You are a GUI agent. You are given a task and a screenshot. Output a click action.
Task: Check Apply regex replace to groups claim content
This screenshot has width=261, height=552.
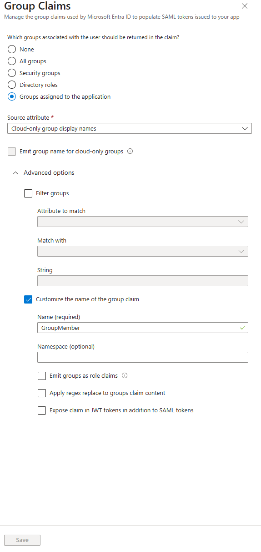pyautogui.click(x=42, y=393)
